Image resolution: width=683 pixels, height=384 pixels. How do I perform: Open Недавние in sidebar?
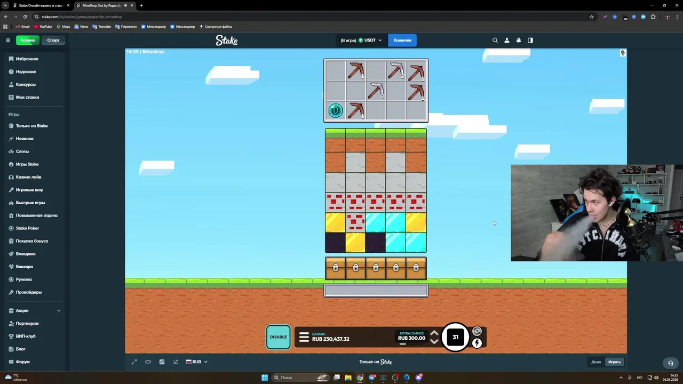[x=35, y=71]
